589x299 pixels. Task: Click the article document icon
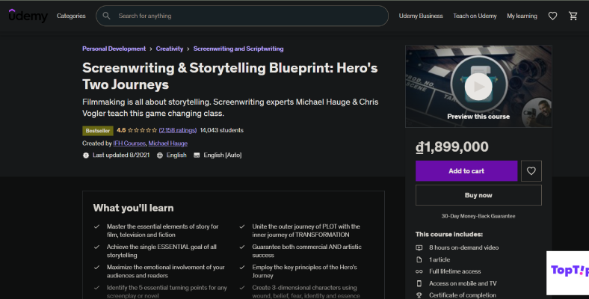(x=419, y=259)
